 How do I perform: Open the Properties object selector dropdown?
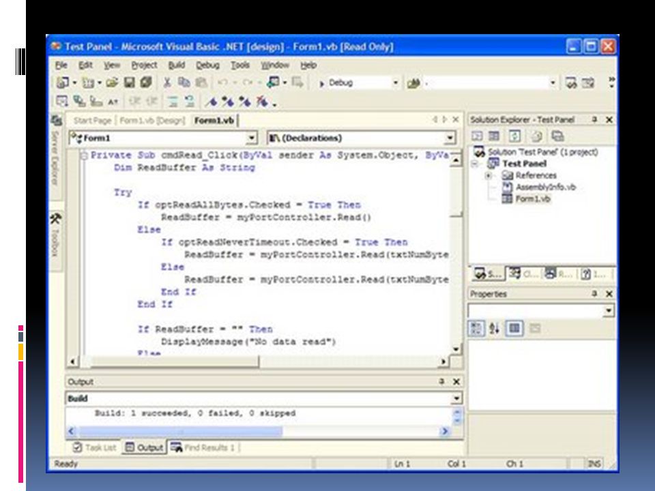click(x=608, y=311)
